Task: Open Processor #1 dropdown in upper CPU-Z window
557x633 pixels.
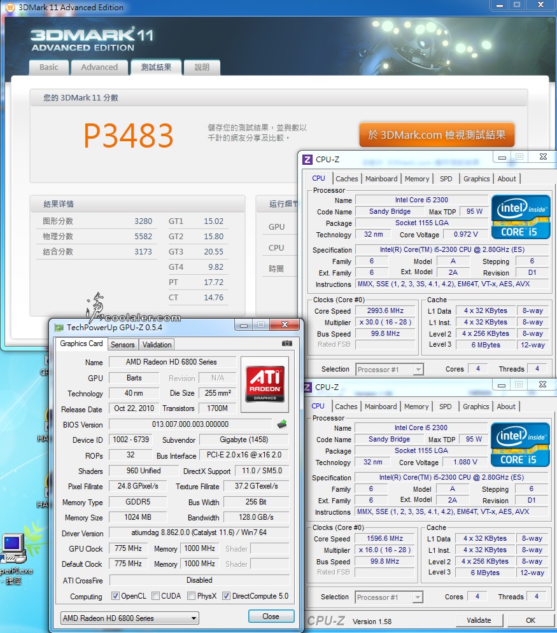Action: (x=390, y=370)
